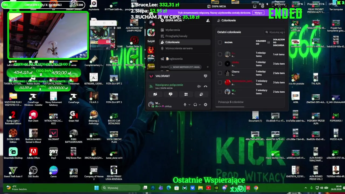Open the ogłoszenia announcements channel
The width and height of the screenshot is (345, 194).
(174, 59)
